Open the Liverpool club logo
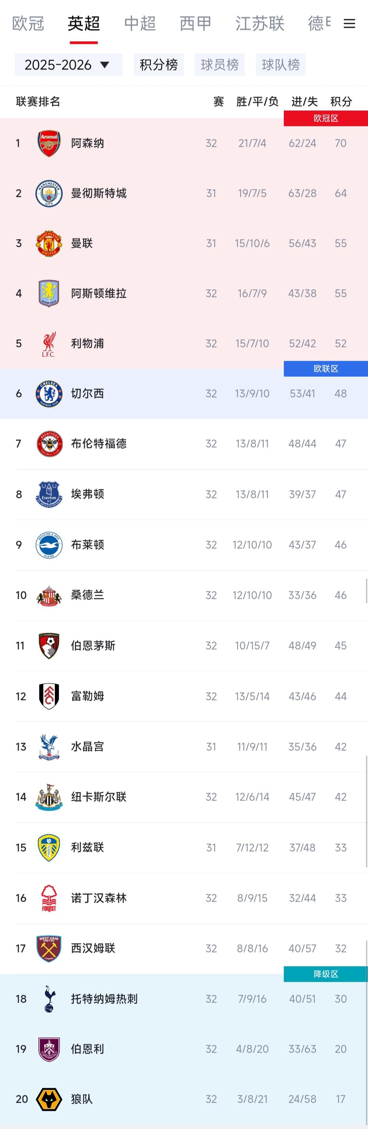Image resolution: width=368 pixels, height=1129 pixels. 49,344
